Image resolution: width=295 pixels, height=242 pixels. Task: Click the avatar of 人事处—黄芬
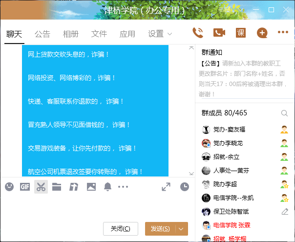click(x=206, y=171)
